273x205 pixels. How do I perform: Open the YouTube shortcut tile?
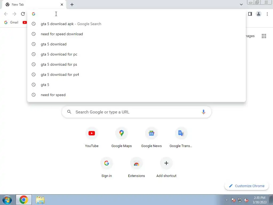click(x=92, y=137)
